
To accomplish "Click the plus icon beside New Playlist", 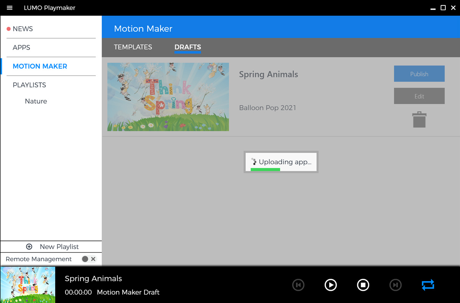I will [x=29, y=247].
